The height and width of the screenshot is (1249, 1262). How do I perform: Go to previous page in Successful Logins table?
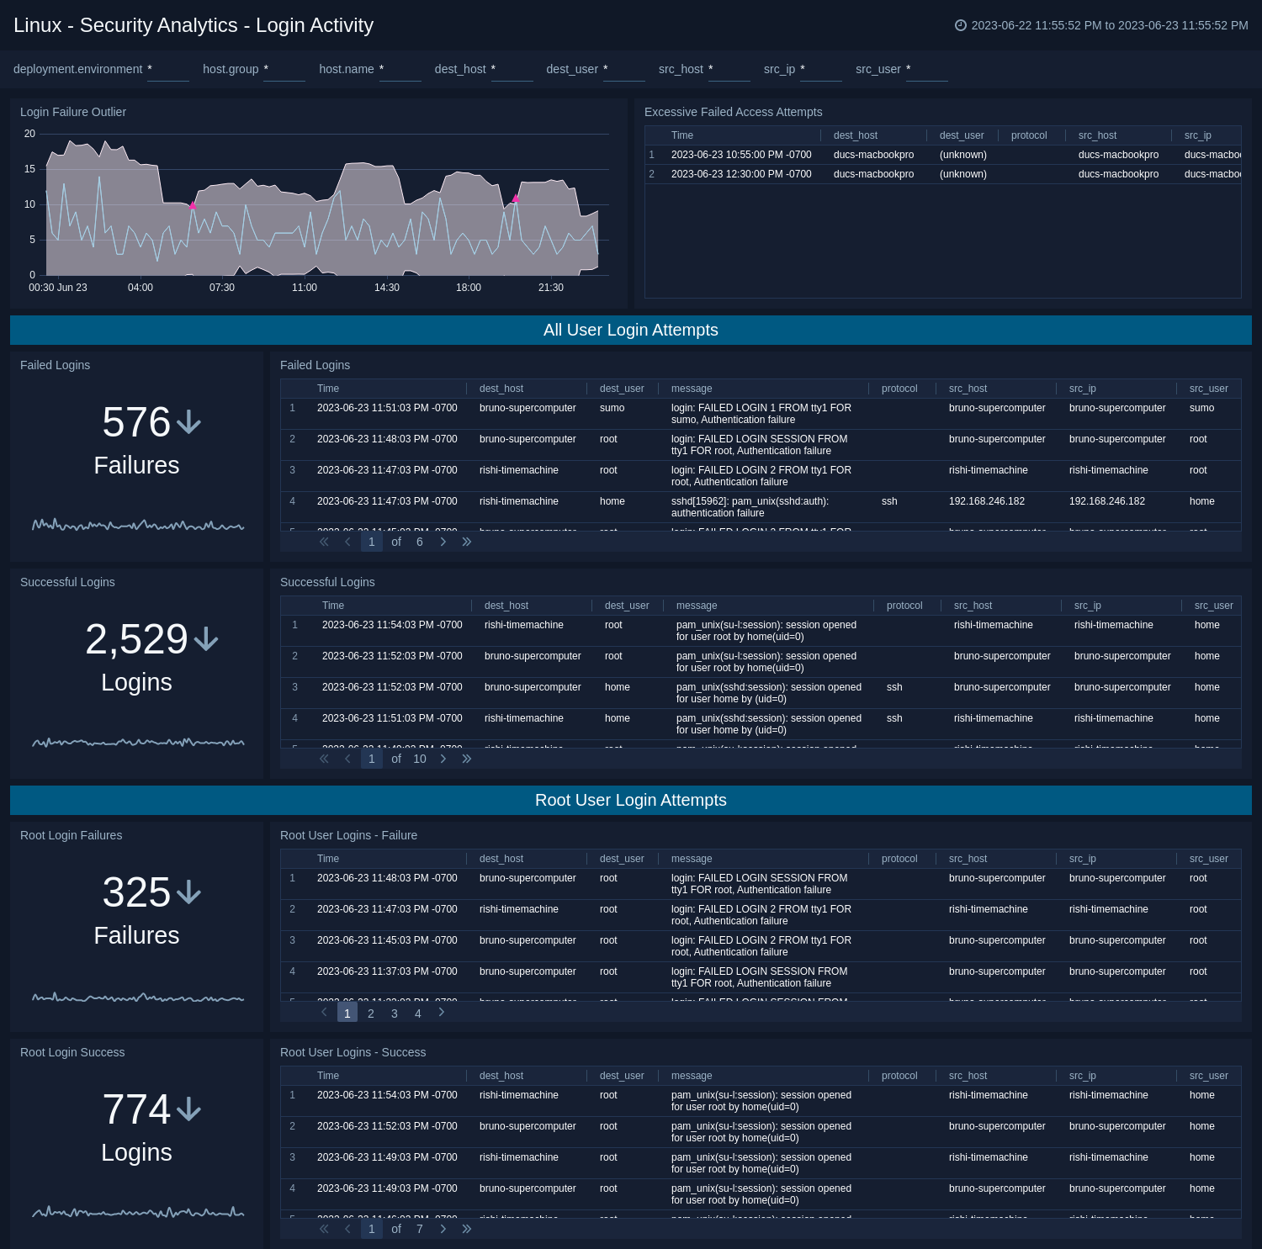pyautogui.click(x=347, y=759)
